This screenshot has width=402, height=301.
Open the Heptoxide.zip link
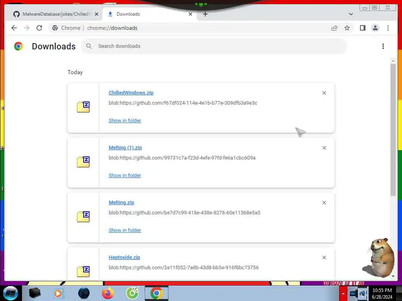point(124,257)
